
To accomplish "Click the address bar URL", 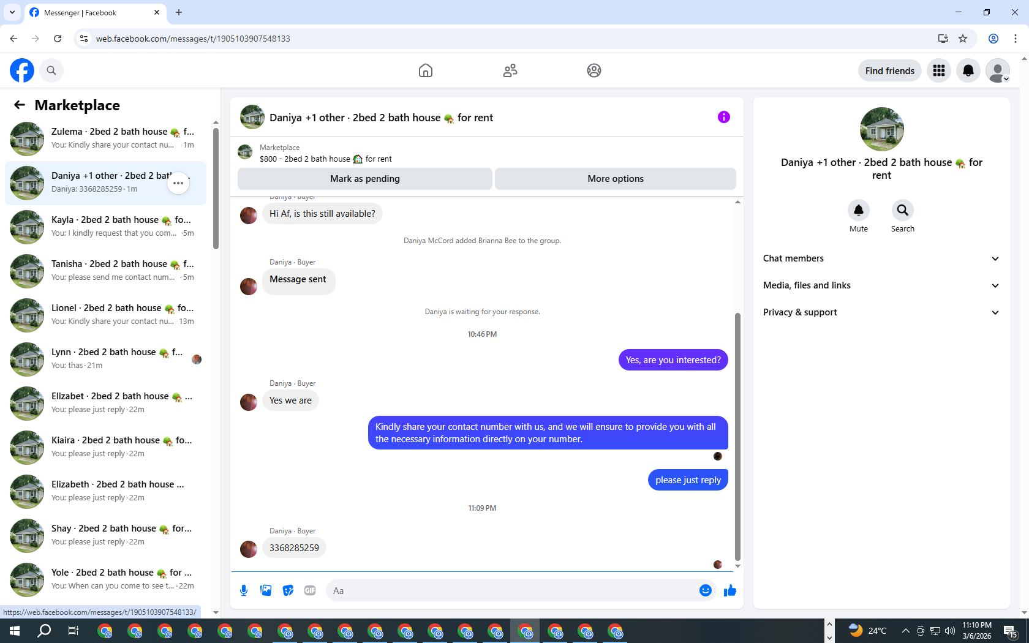I will pyautogui.click(x=193, y=39).
